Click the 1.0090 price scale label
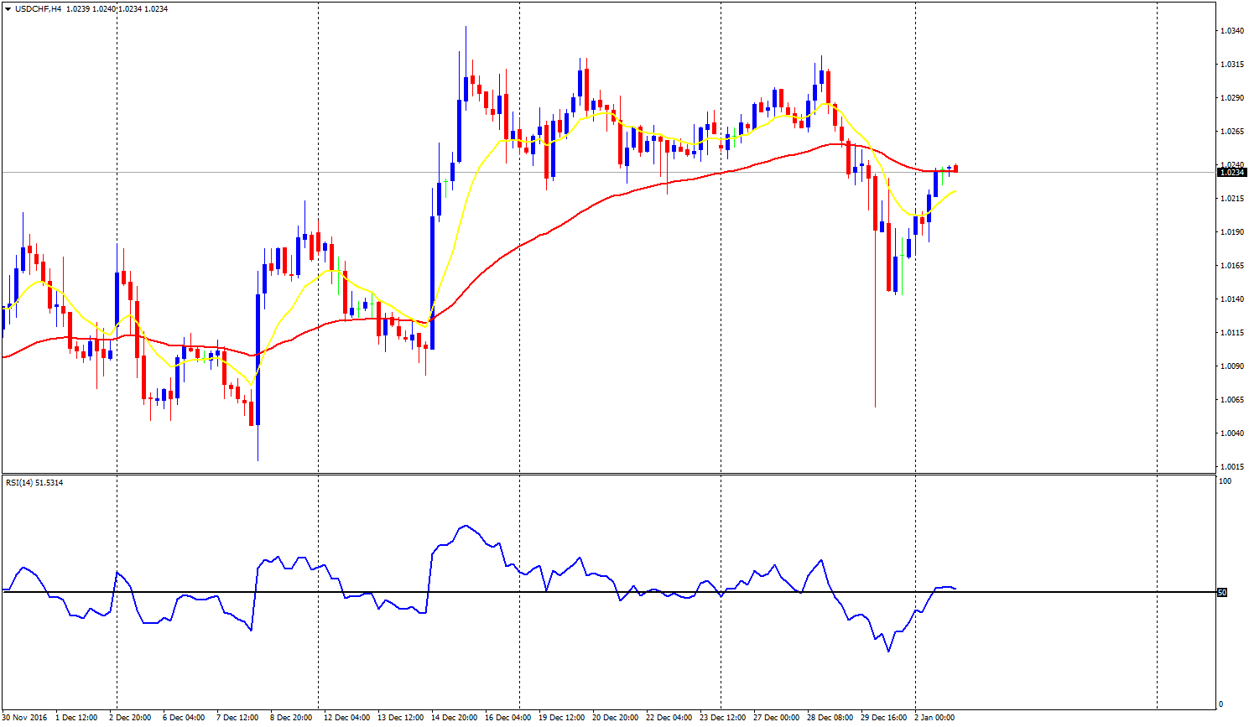The height and width of the screenshot is (727, 1249). [x=1231, y=366]
